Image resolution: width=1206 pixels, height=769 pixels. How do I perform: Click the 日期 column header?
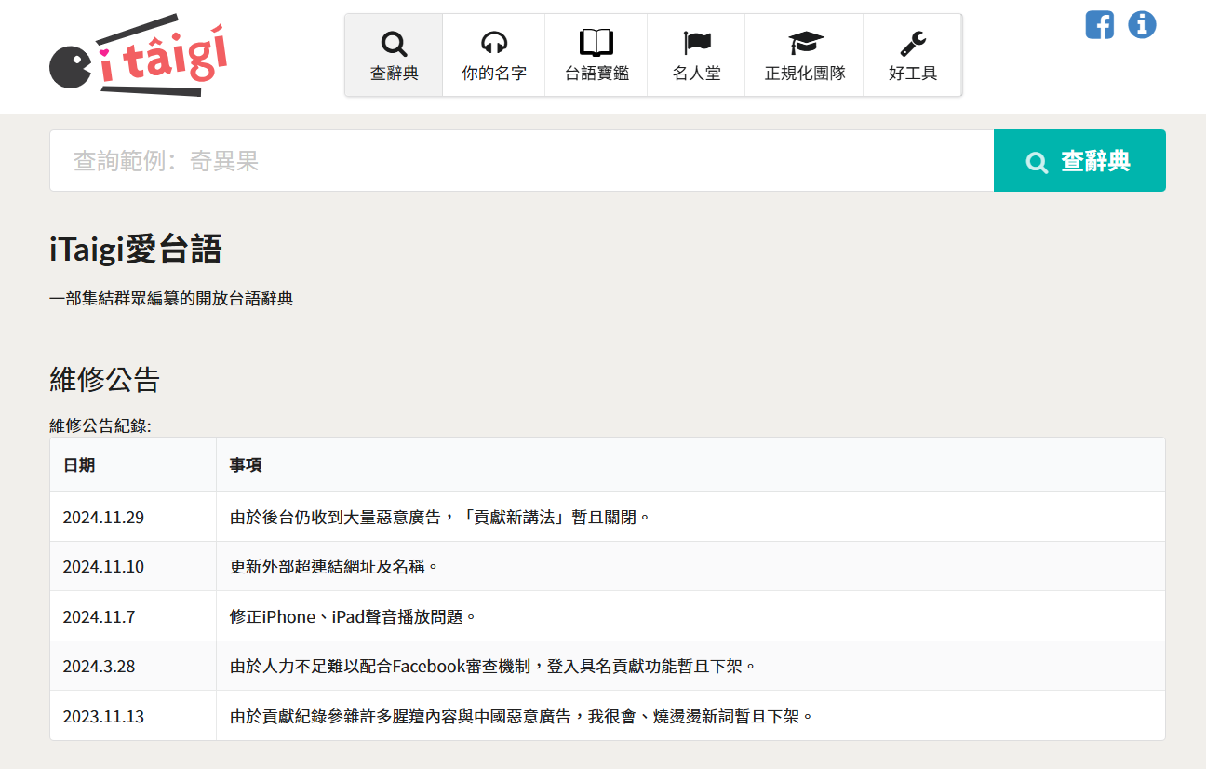point(79,465)
